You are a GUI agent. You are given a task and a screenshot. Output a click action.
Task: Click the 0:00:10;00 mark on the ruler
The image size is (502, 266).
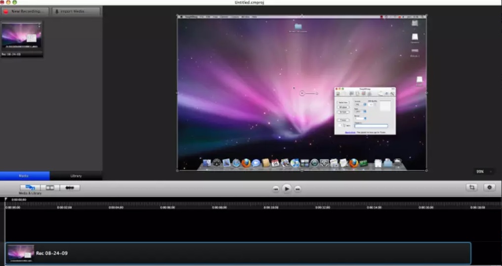tap(271, 207)
